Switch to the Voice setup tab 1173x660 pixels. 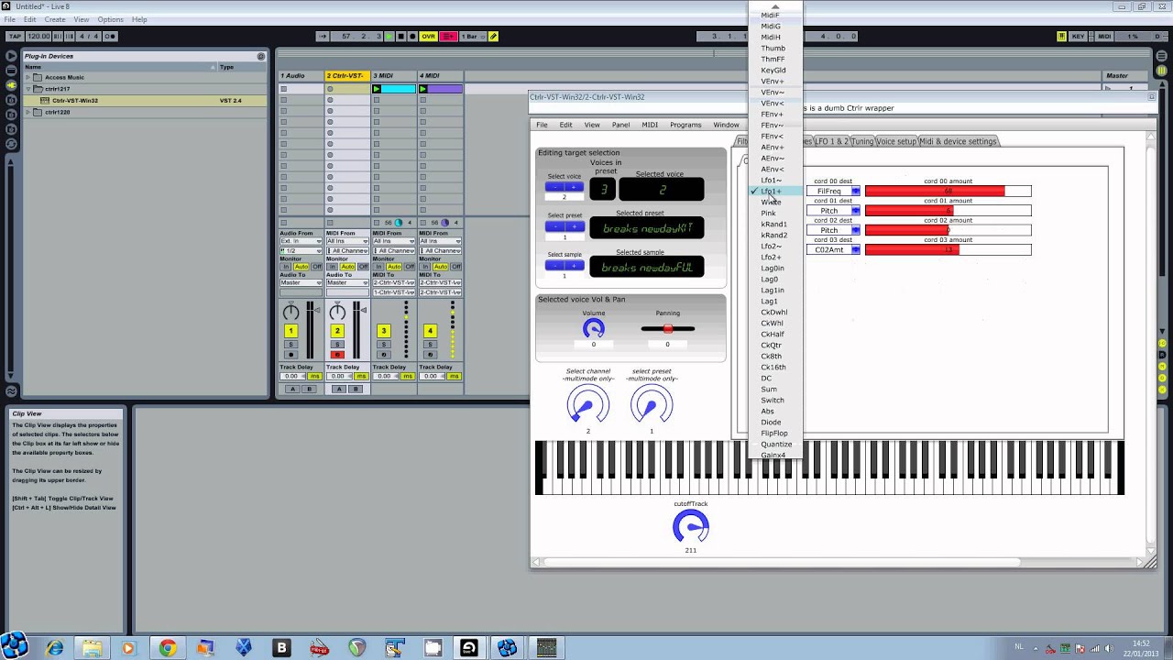(x=896, y=142)
